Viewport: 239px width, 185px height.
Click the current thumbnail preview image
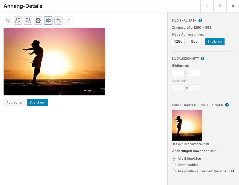point(187,125)
